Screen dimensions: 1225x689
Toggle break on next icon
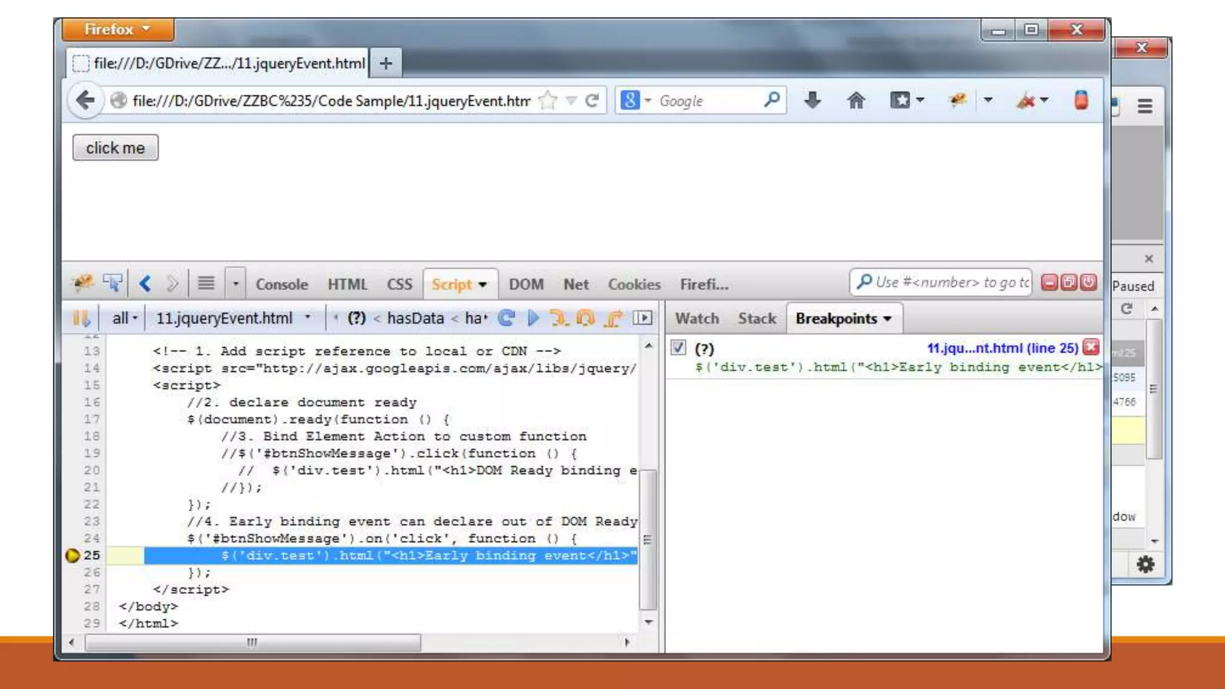(x=81, y=318)
